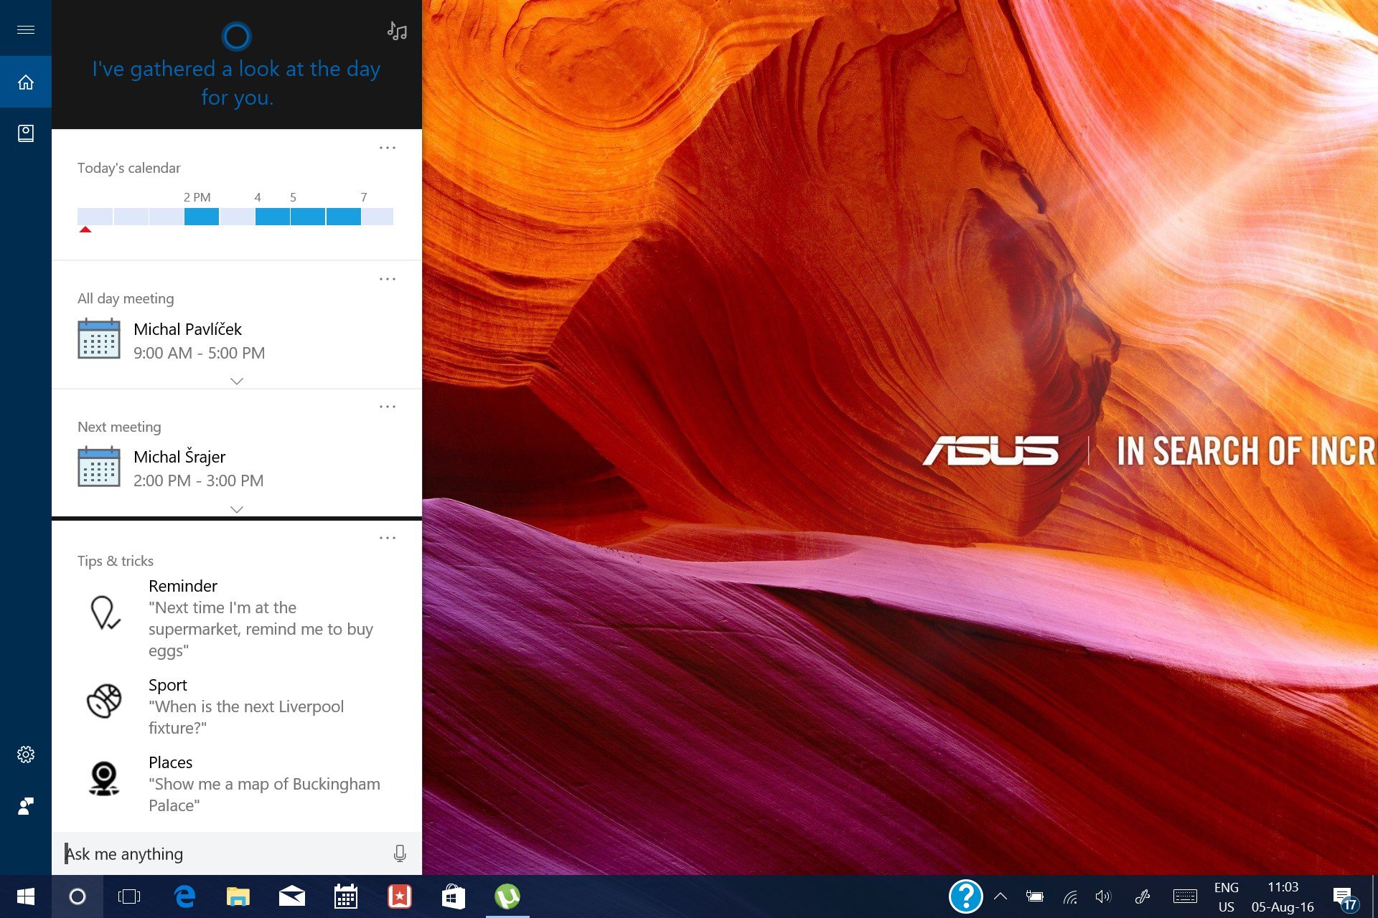
Task: Open the Windows Start menu
Action: coord(26,896)
